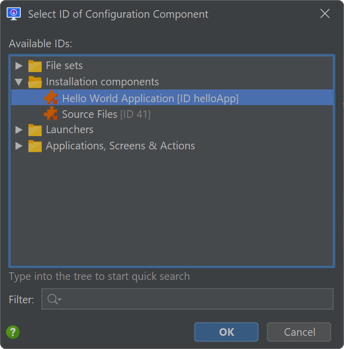Expand the File sets node

tap(19, 66)
